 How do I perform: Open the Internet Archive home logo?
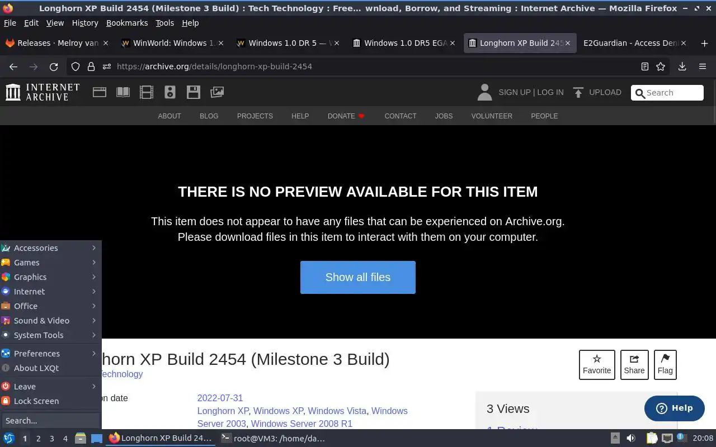tap(43, 92)
